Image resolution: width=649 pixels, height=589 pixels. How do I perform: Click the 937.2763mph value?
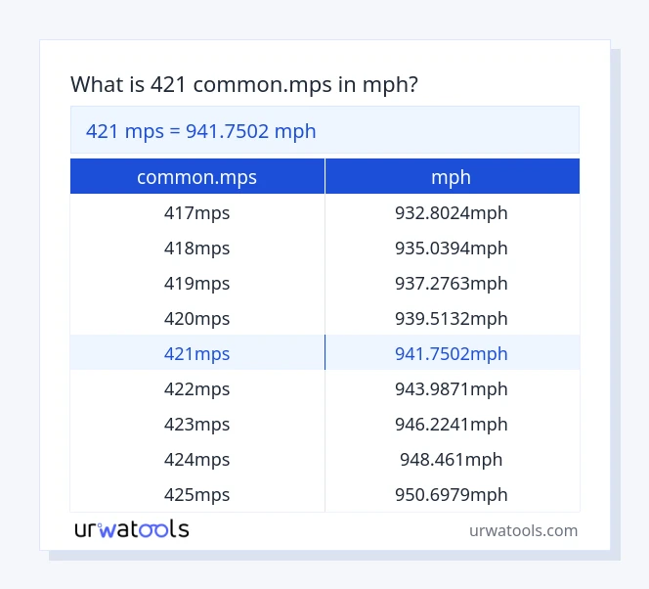451,283
